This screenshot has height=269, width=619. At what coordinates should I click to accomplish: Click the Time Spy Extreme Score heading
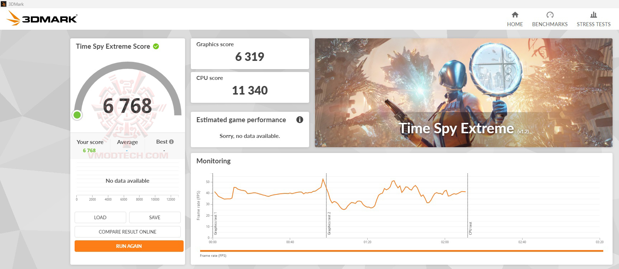tap(113, 46)
